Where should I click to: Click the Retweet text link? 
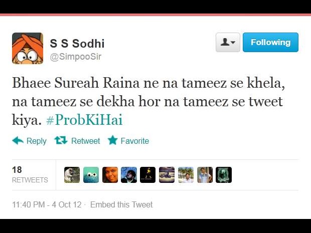[x=85, y=141]
